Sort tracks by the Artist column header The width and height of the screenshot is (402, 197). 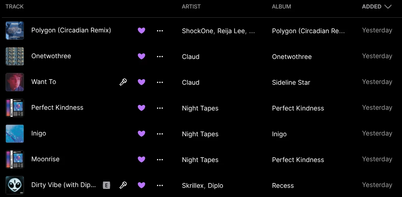(192, 7)
